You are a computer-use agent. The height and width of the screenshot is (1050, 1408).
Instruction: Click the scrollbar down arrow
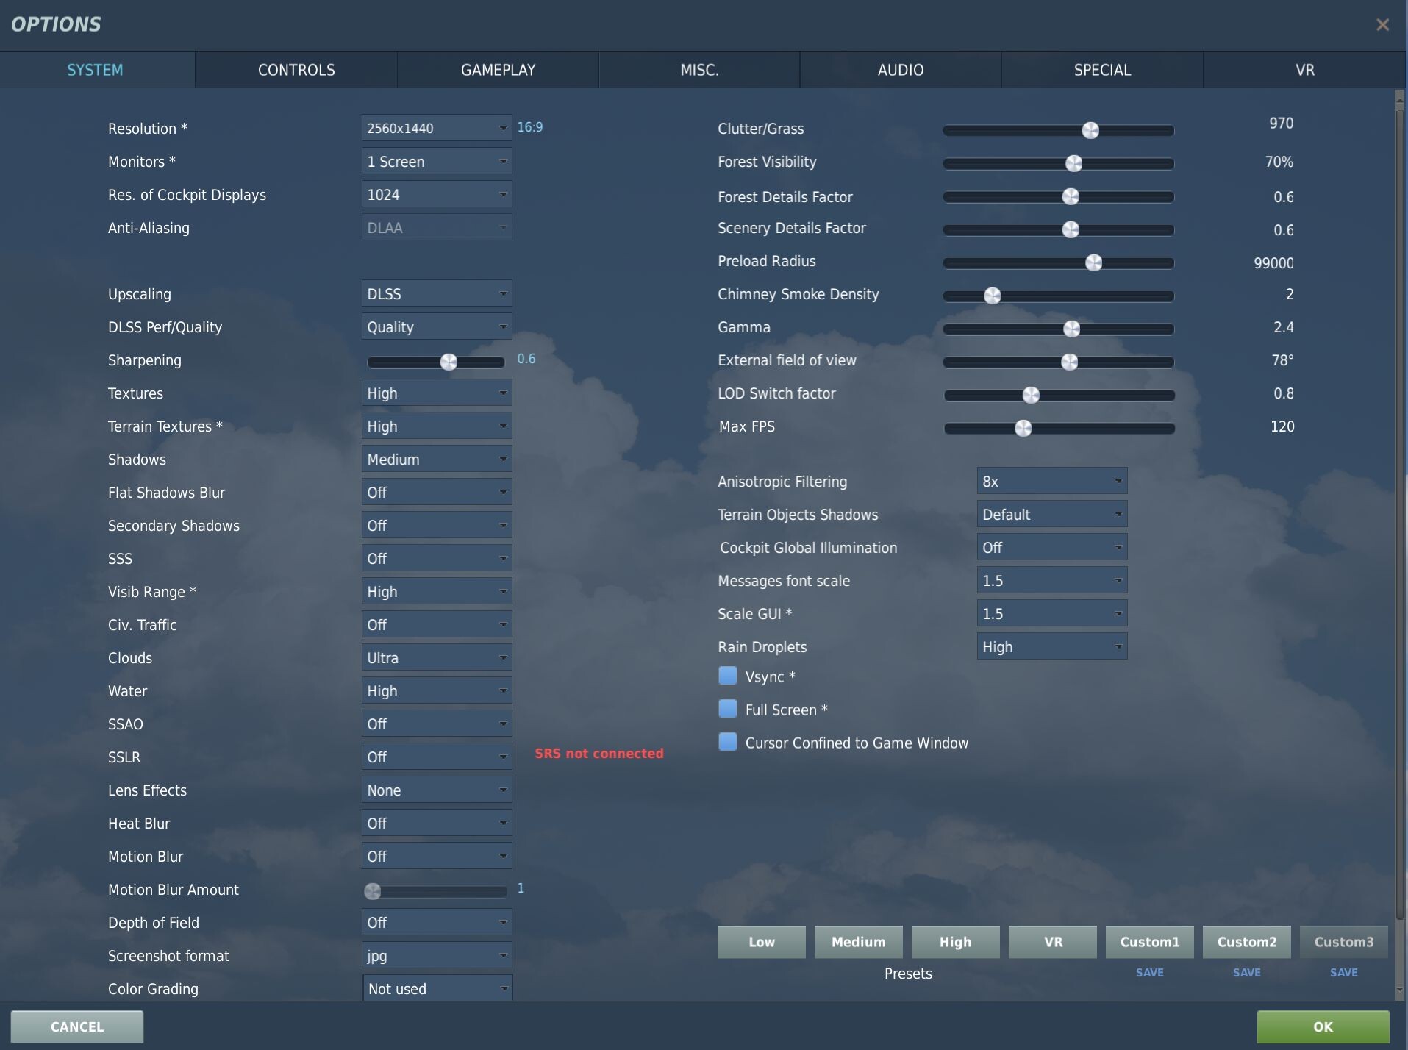pyautogui.click(x=1399, y=990)
